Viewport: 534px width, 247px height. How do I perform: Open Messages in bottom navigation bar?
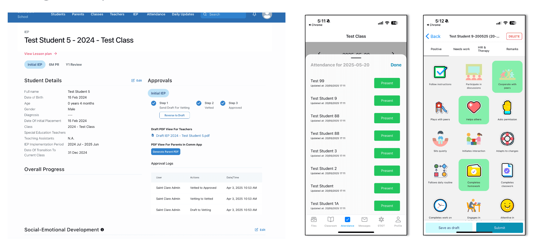(364, 222)
